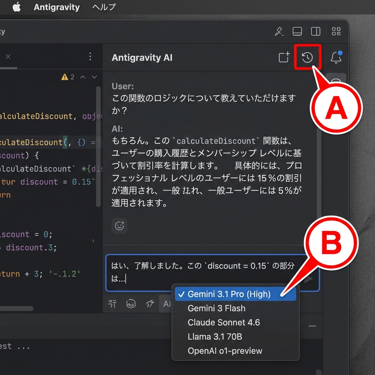Open the Apple menu
Screen dimensions: 375x375
point(17,7)
